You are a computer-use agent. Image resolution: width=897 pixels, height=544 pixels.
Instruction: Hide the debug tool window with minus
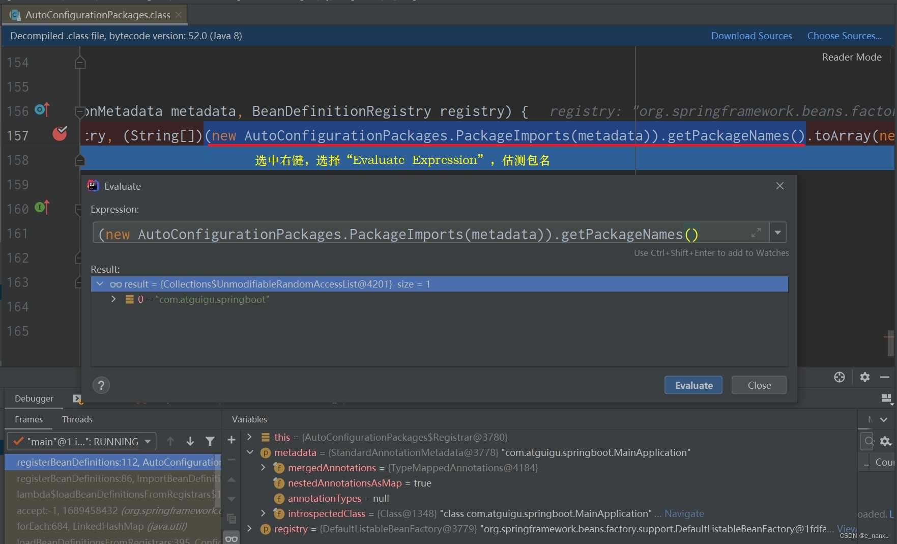(885, 377)
